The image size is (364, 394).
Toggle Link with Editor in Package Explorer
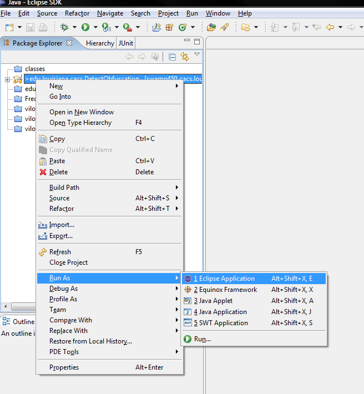185,57
